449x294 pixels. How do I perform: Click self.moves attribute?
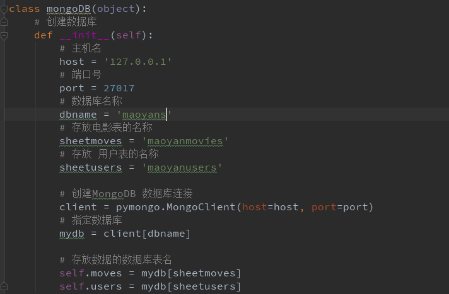[90, 273]
